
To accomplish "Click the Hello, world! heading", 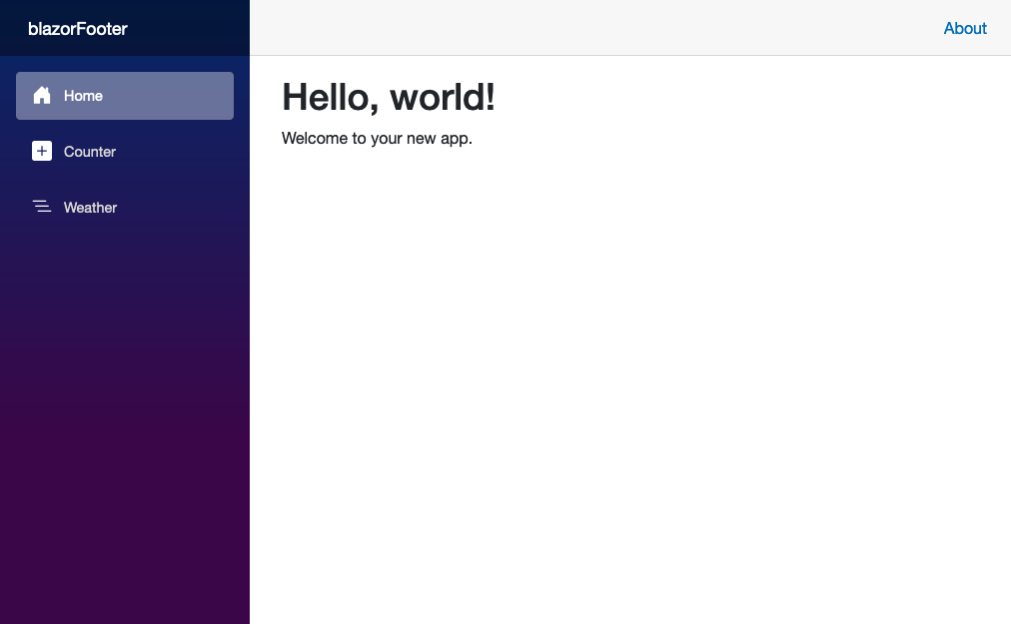I will click(388, 97).
